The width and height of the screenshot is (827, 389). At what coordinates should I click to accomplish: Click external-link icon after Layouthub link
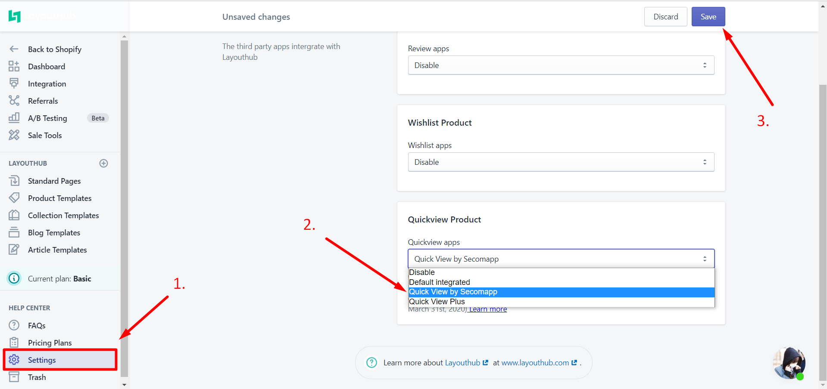485,363
